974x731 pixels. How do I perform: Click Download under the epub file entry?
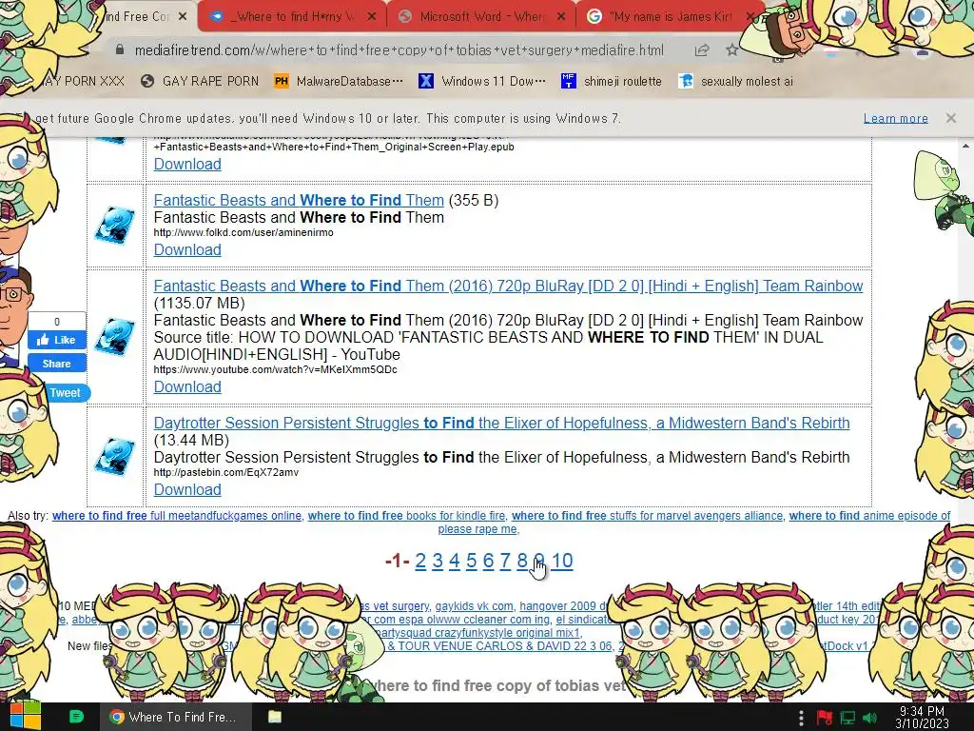tap(187, 164)
